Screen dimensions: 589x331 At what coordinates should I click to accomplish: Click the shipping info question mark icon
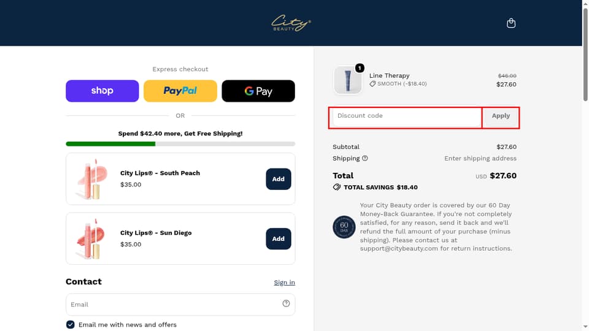364,158
